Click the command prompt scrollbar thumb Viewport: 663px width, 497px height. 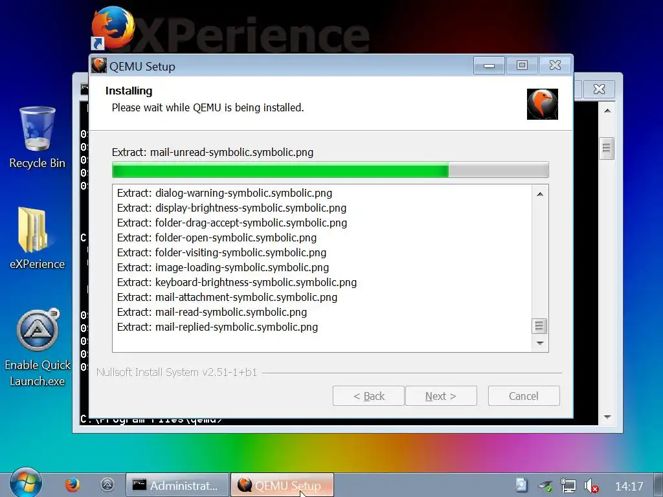pos(607,148)
